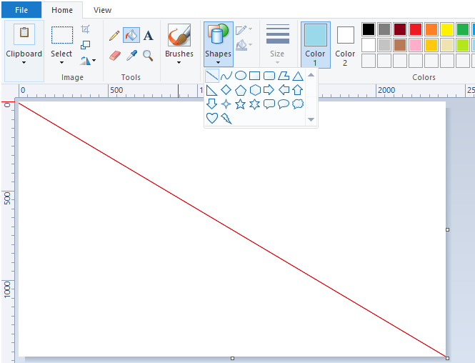Select the Pencil tool
This screenshot has width=475, height=363.
click(114, 36)
